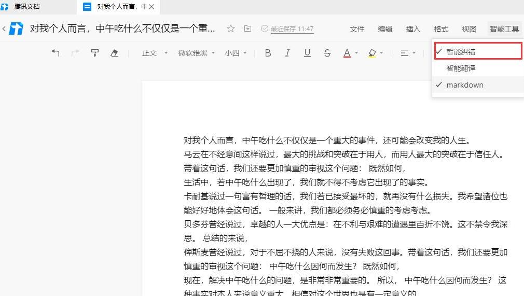524x296 pixels.
Task: Select the format painter tool
Action: coord(95,53)
